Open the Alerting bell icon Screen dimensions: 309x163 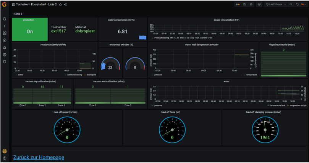[x=5, y=48]
